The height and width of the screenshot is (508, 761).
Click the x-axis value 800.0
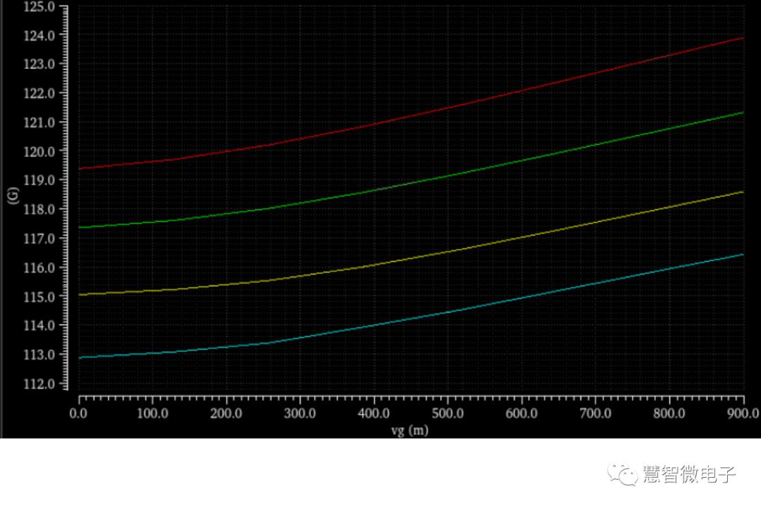pyautogui.click(x=669, y=414)
